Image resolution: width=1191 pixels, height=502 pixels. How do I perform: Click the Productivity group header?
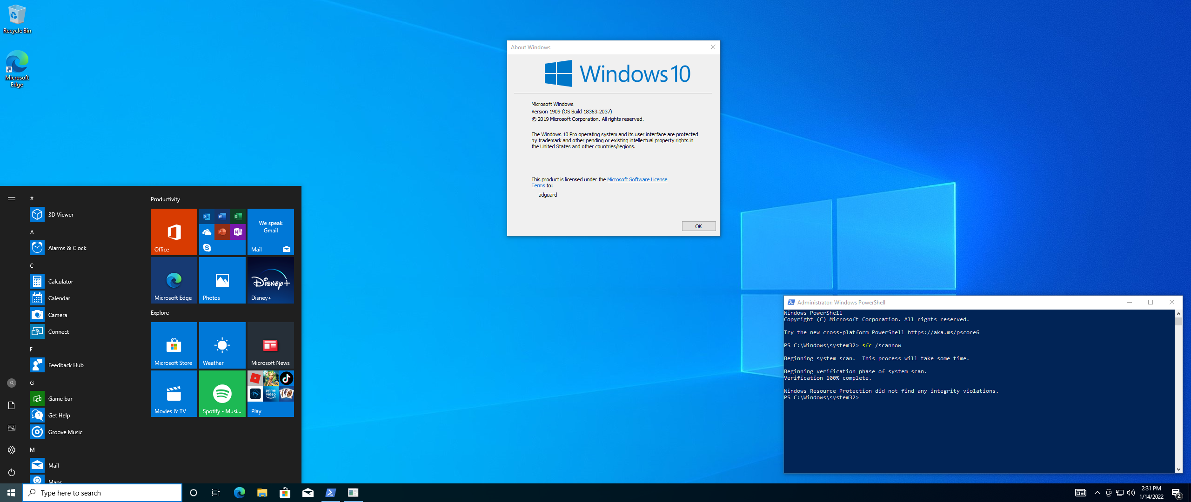(165, 199)
